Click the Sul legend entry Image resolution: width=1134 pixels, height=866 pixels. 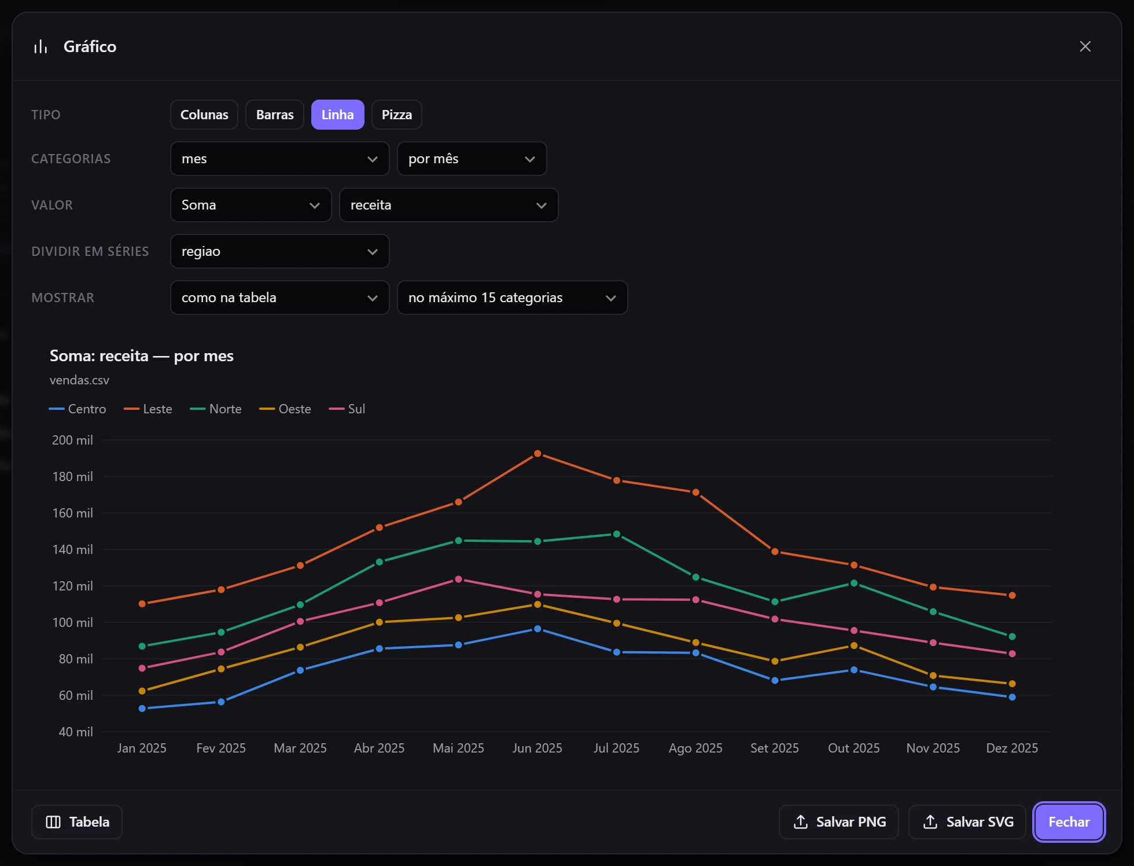[347, 409]
